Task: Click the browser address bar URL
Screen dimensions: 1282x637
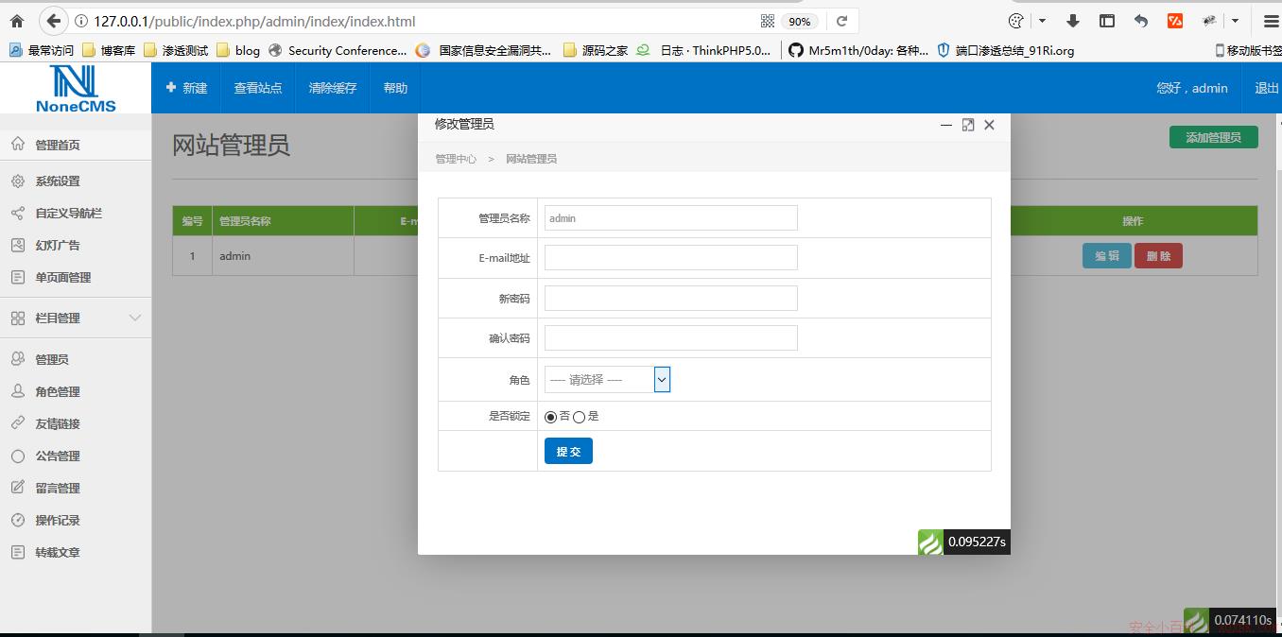Action: coord(254,21)
